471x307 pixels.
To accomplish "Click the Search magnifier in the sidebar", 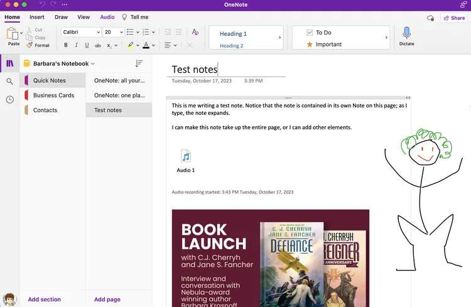I will 9,82.
